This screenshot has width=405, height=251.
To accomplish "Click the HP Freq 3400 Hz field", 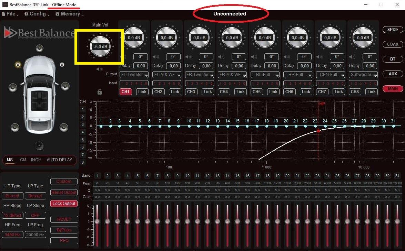I will (12, 234).
